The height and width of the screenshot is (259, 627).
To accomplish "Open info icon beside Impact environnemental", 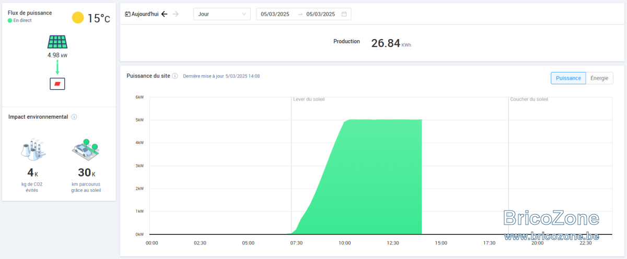I will pos(74,117).
